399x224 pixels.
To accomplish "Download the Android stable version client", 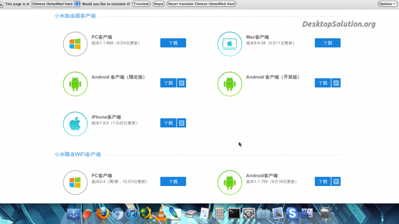I will point(168,83).
